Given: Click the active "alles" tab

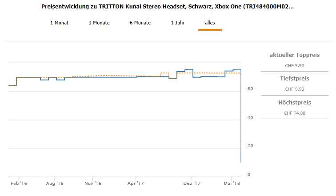Looking at the screenshot, I should coord(210,23).
